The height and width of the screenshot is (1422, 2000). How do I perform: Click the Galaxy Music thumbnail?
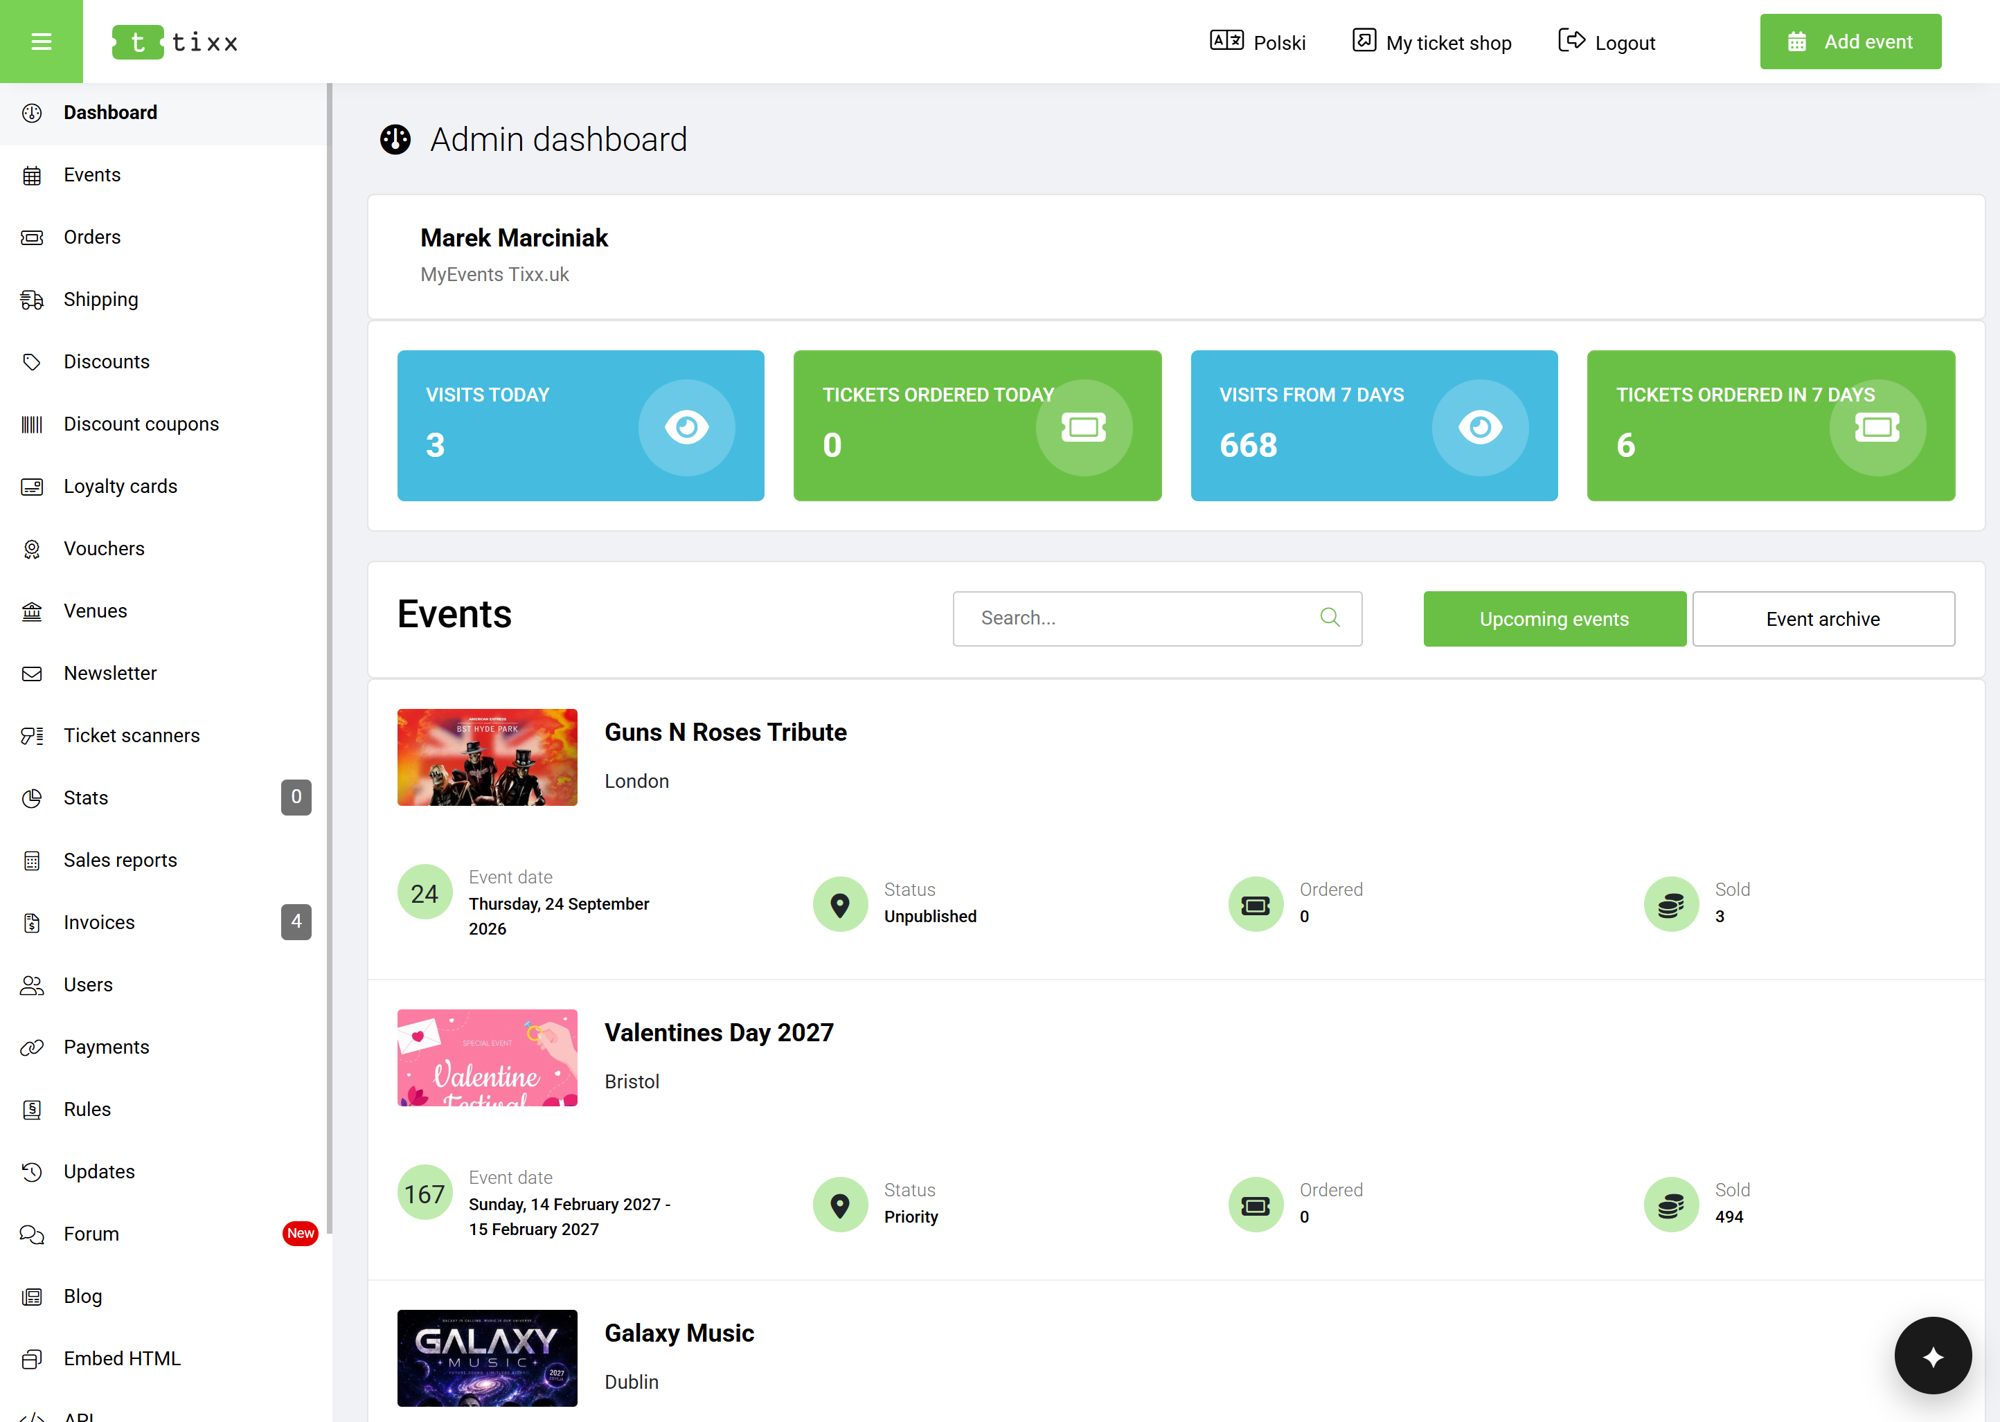[487, 1358]
